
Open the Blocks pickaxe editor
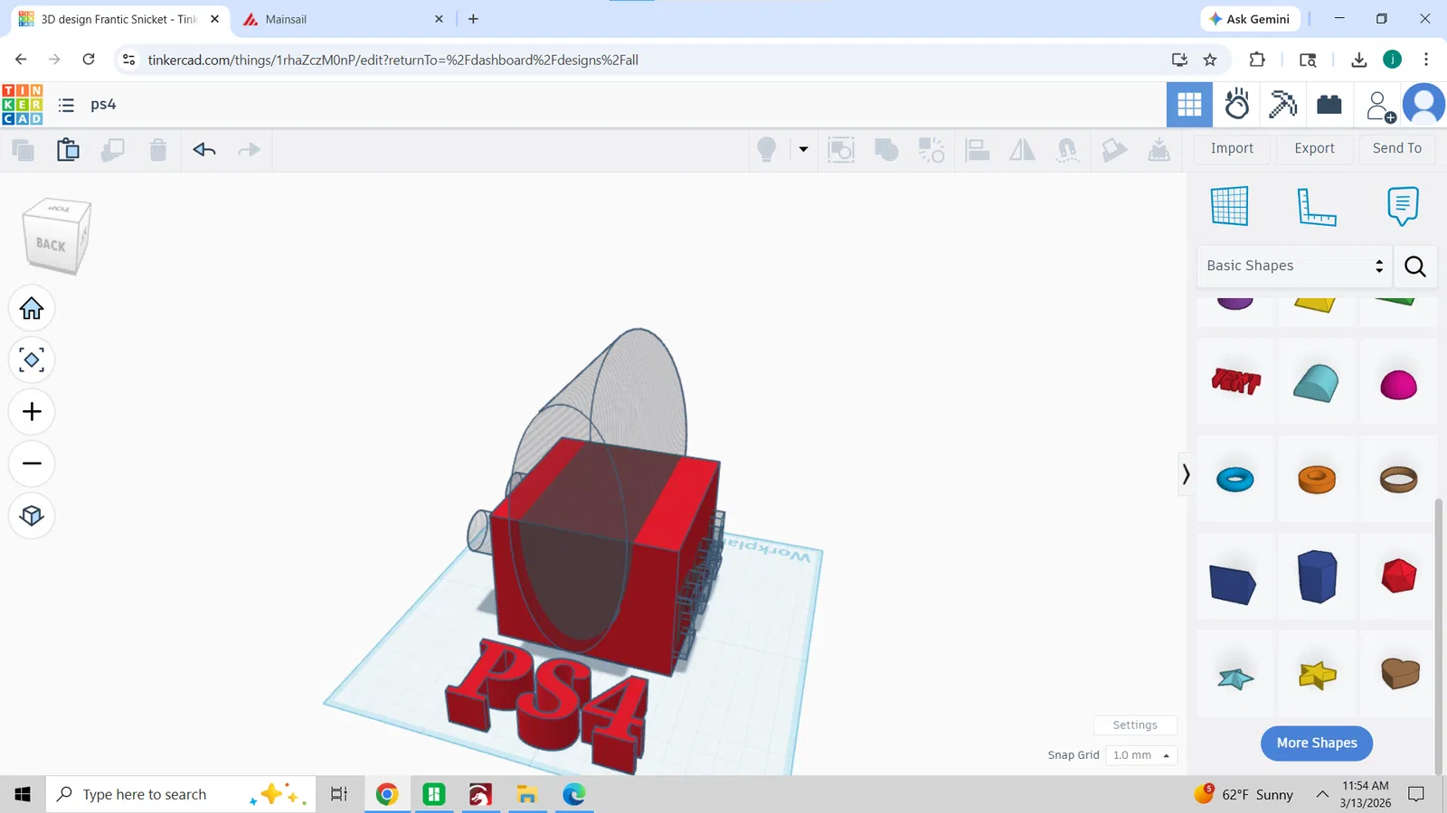pos(1282,105)
